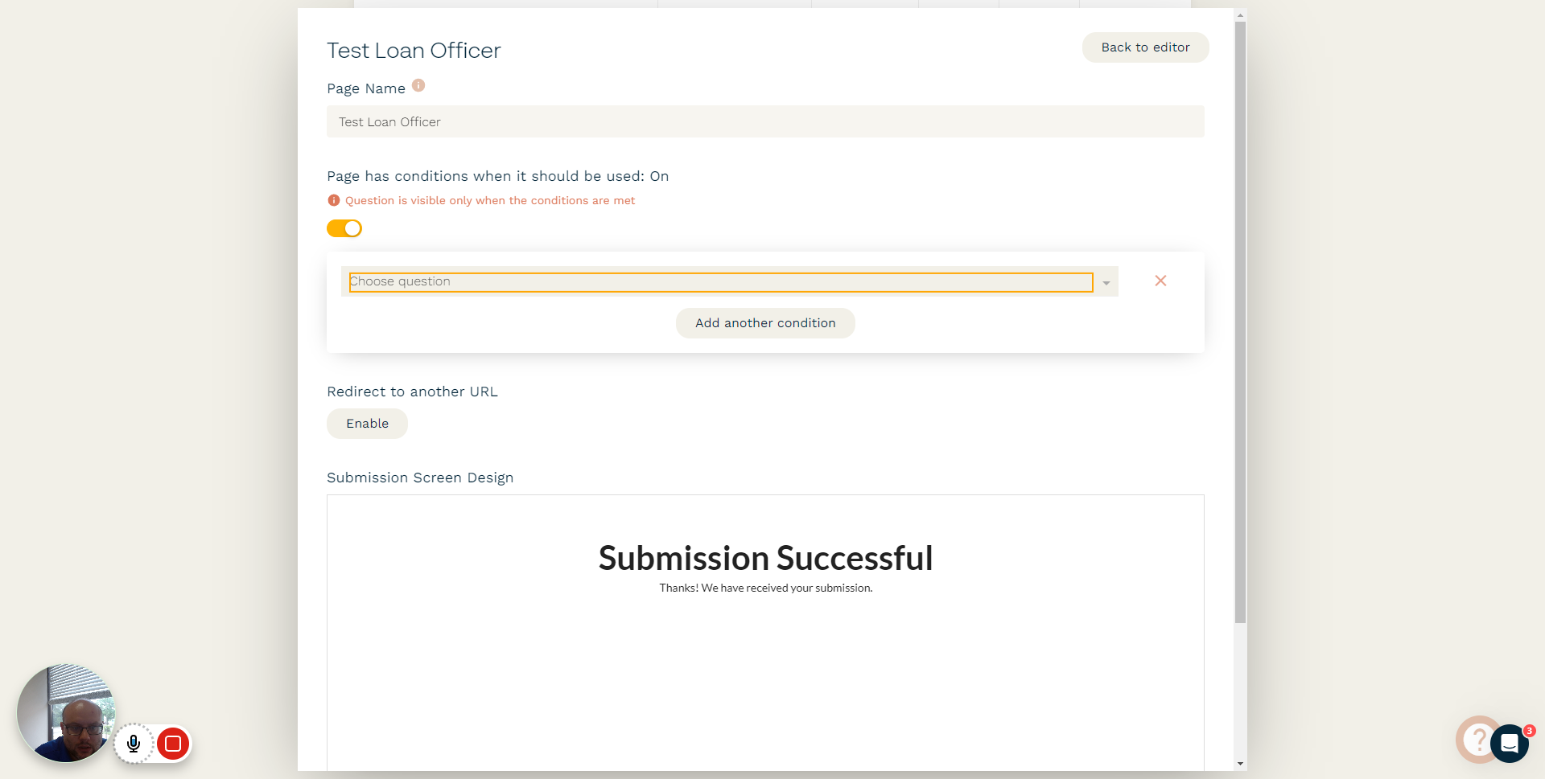The width and height of the screenshot is (1545, 779).
Task: Edit the Page Name field
Action: click(765, 121)
